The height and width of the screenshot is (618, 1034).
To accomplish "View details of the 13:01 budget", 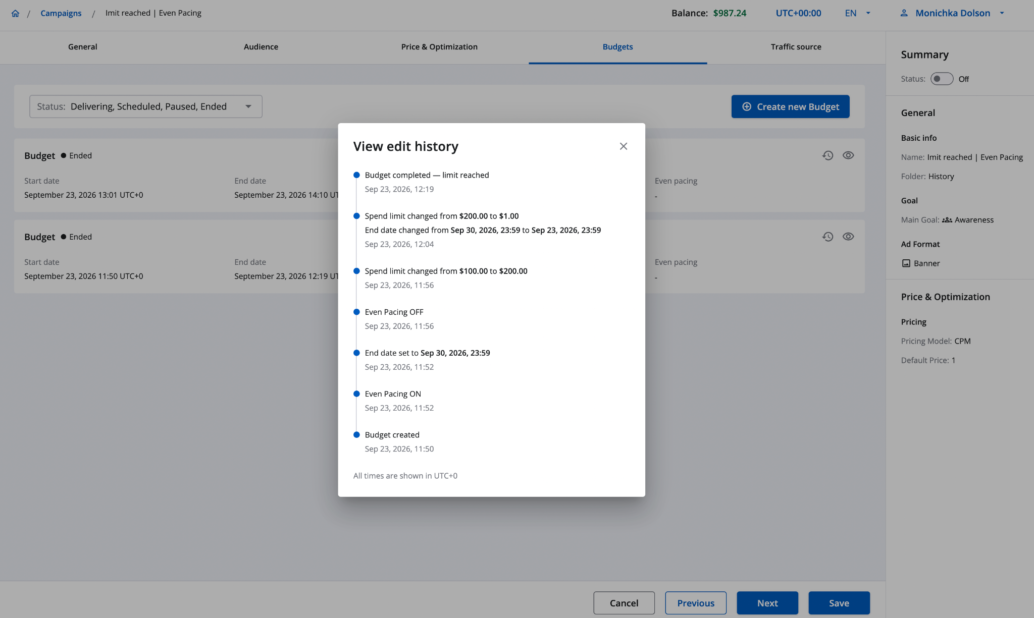I will click(848, 155).
